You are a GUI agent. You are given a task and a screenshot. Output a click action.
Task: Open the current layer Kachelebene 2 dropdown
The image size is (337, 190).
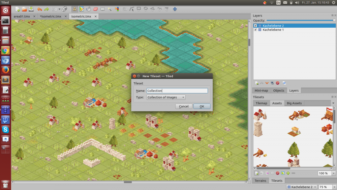pyautogui.click(x=302, y=187)
